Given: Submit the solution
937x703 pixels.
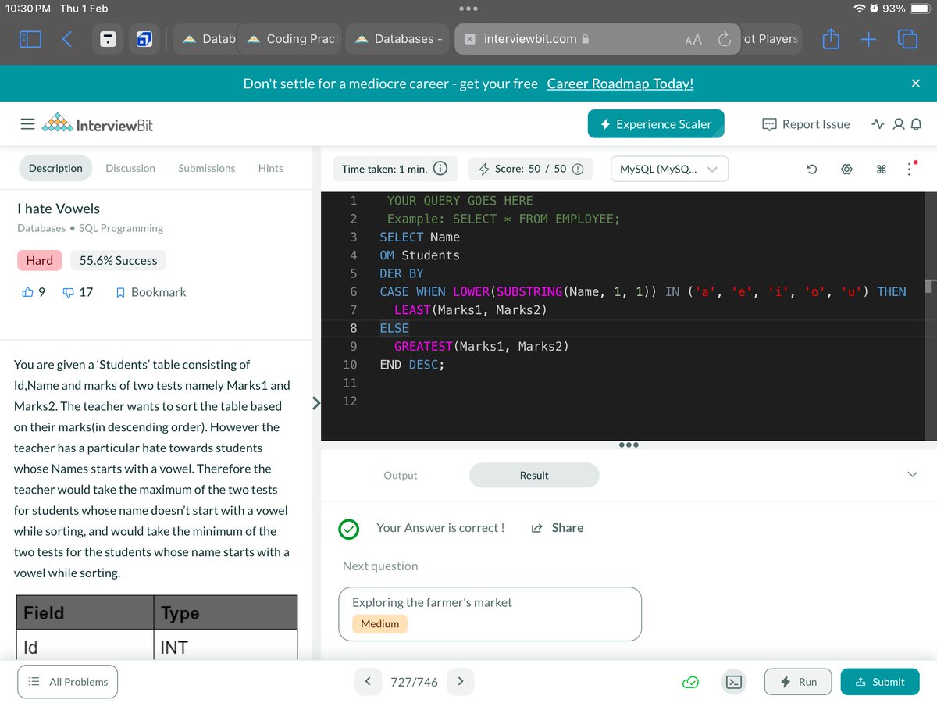Looking at the screenshot, I should [880, 682].
